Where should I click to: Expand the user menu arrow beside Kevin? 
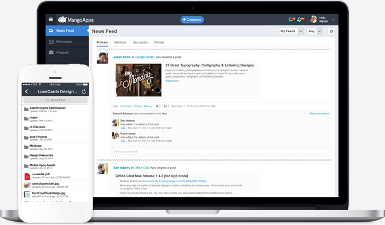pos(333,20)
